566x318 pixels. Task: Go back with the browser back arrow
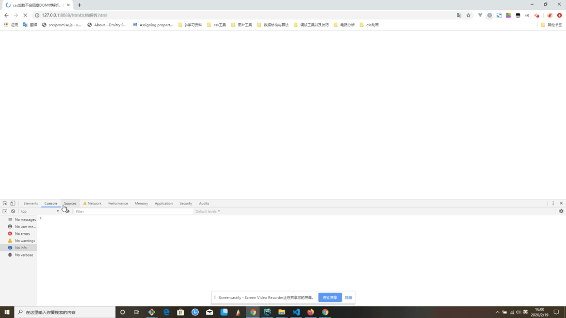coord(7,15)
